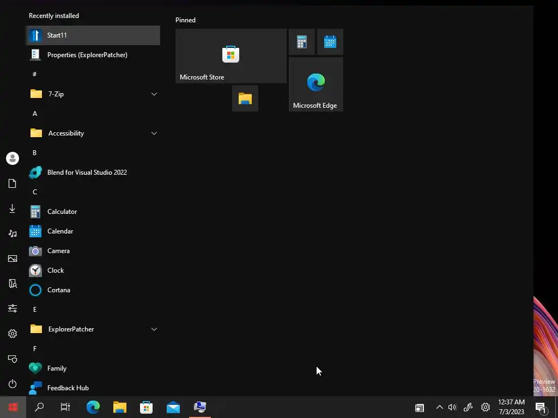The image size is (558, 418).
Task: Click the 'Pinned' group title
Action: [x=185, y=20]
